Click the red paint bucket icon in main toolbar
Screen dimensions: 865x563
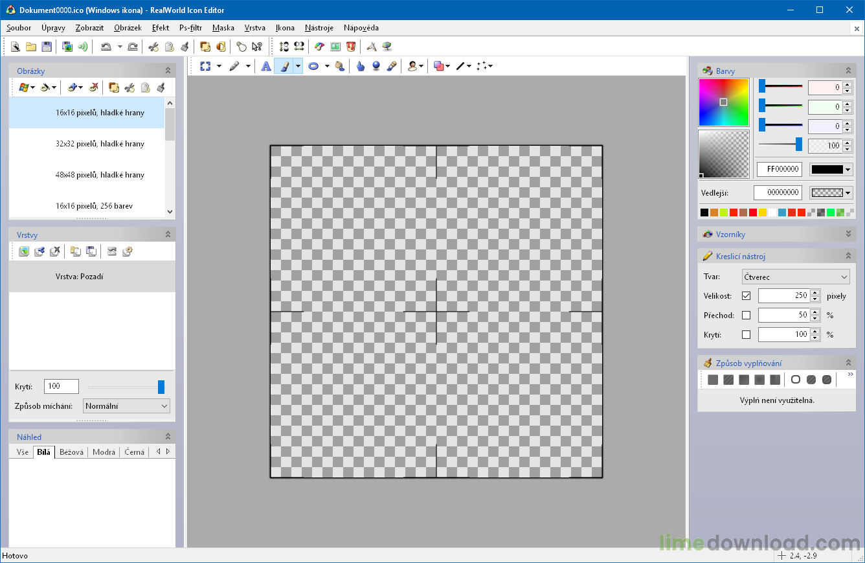pyautogui.click(x=351, y=47)
